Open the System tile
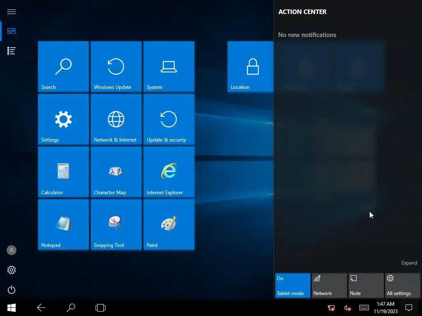 [x=169, y=67]
